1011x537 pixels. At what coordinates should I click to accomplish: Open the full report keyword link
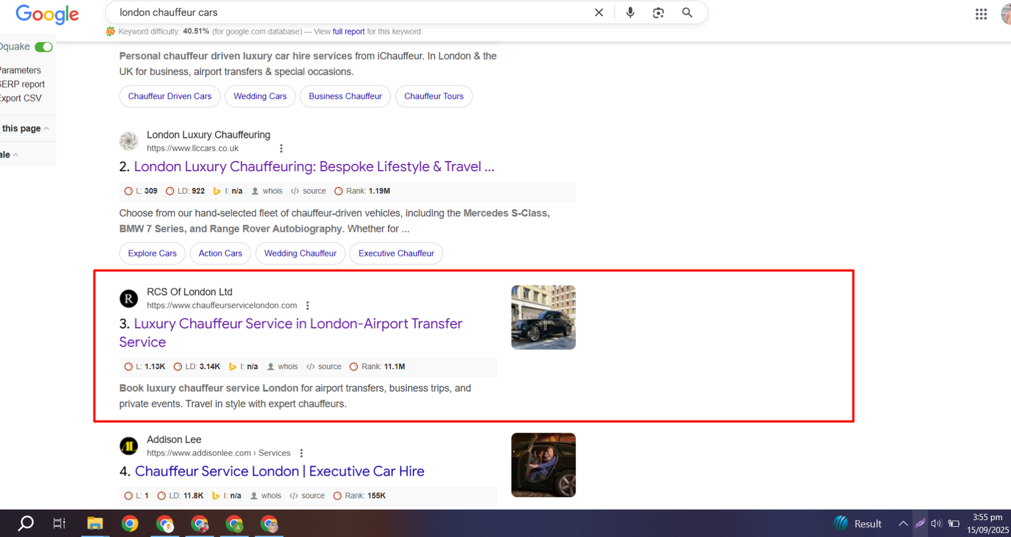click(348, 32)
